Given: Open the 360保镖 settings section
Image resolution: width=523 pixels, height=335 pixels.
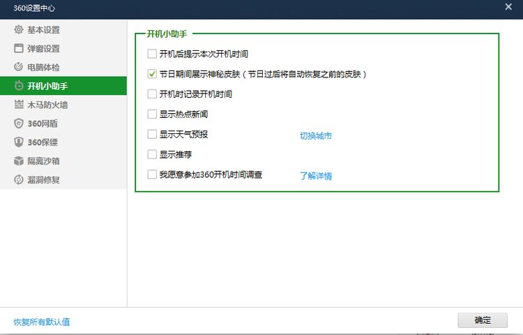Looking at the screenshot, I should pos(63,142).
